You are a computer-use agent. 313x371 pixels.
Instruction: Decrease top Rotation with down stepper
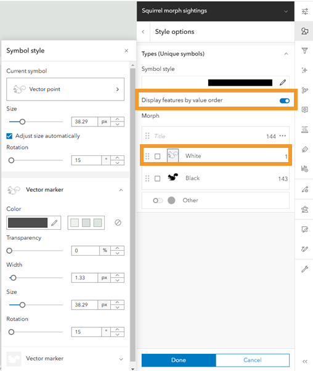[117, 163]
